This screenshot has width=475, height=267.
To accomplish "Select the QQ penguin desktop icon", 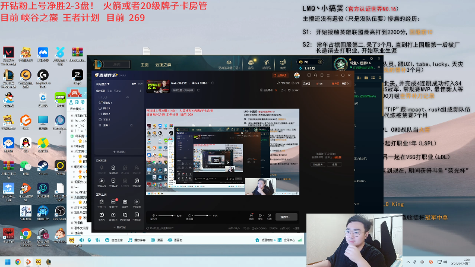I will 26,143.
